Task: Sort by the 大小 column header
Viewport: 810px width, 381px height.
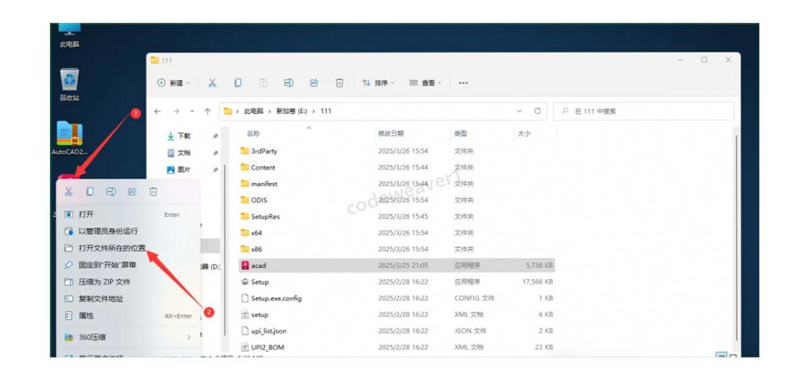Action: click(524, 134)
